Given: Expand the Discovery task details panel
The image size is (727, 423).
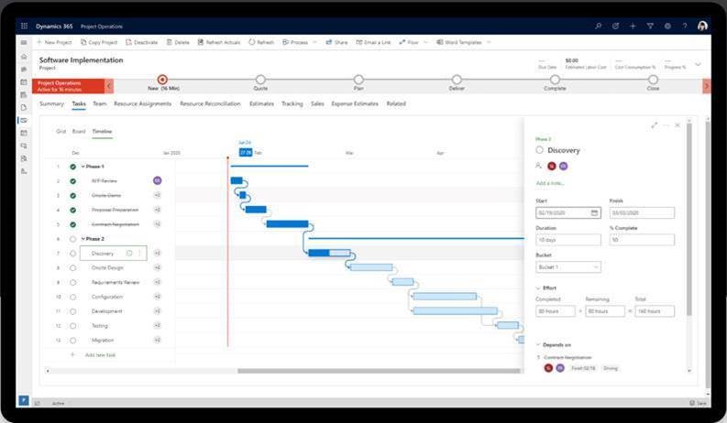Looking at the screenshot, I should (x=654, y=125).
